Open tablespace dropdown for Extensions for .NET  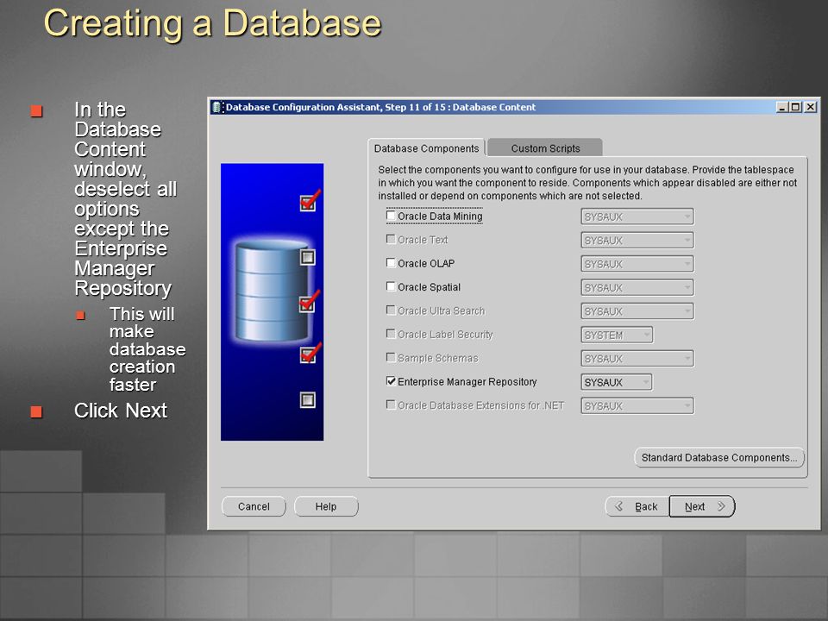click(637, 406)
